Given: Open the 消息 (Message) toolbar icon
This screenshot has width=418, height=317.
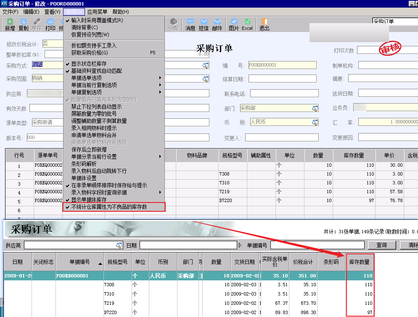Looking at the screenshot, I should click(x=190, y=24).
